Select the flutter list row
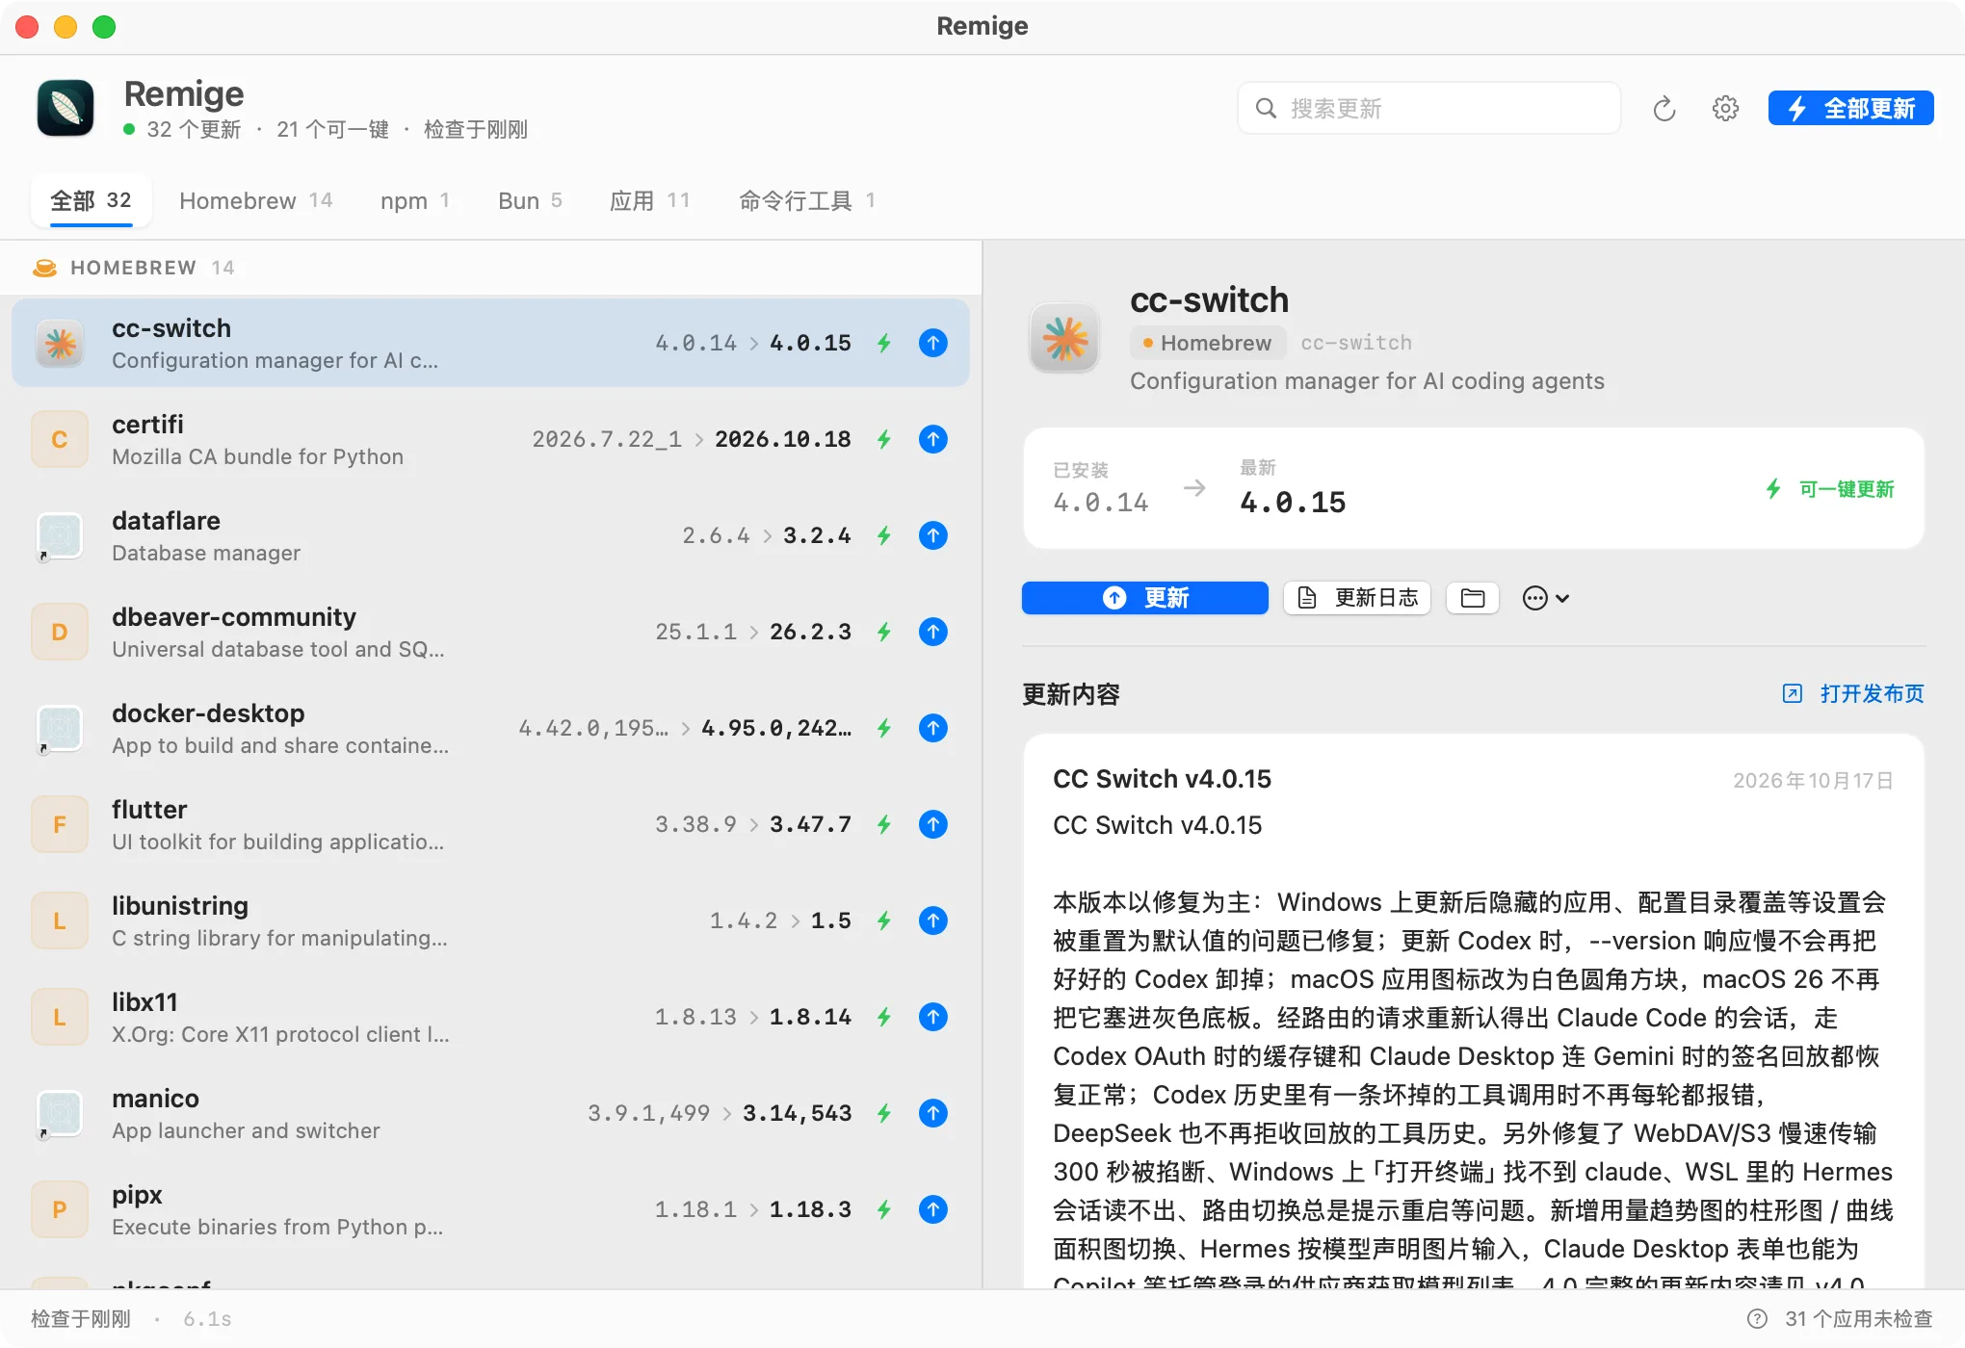This screenshot has width=1965, height=1348. [x=490, y=824]
